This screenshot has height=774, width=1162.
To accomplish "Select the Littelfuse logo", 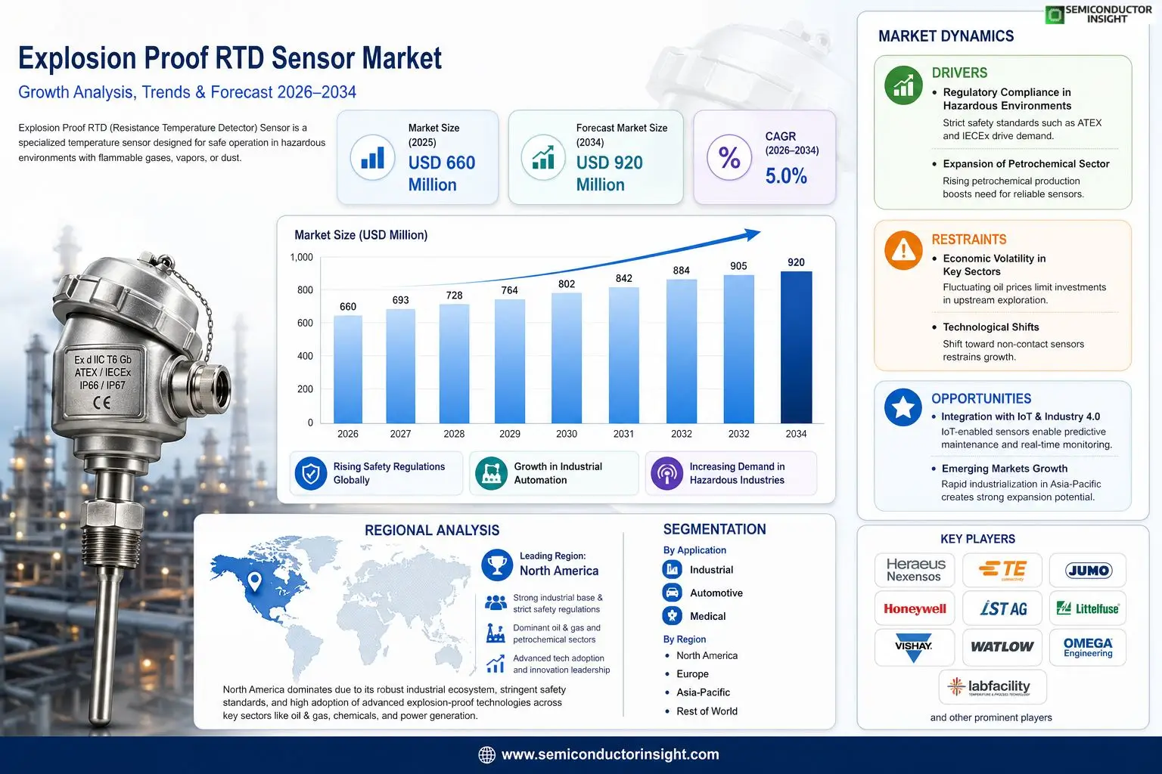I will coord(1088,608).
